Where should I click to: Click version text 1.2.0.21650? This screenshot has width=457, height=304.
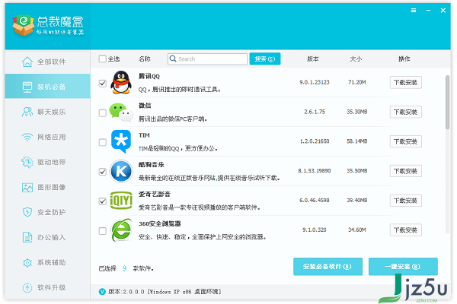click(x=315, y=141)
